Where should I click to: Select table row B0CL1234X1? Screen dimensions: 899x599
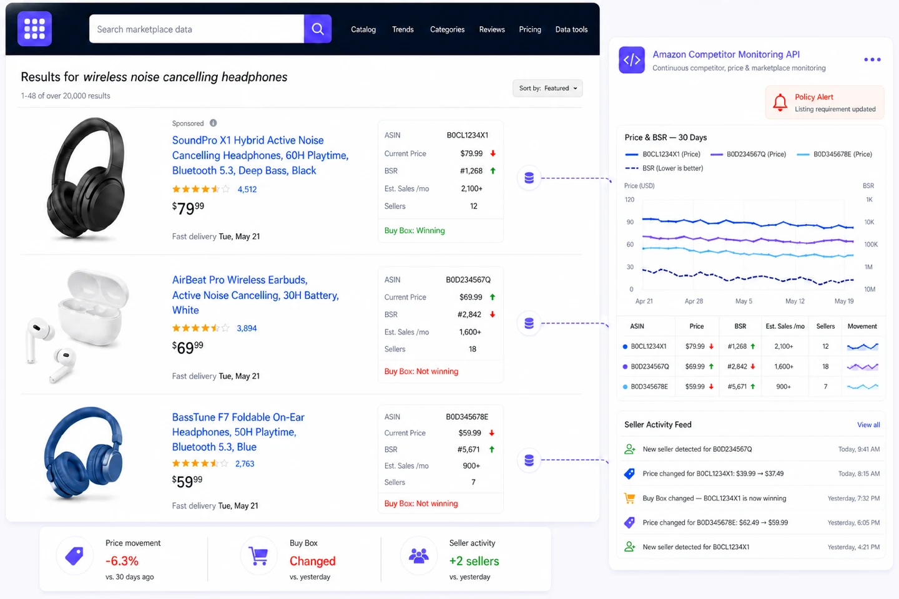[x=751, y=346]
